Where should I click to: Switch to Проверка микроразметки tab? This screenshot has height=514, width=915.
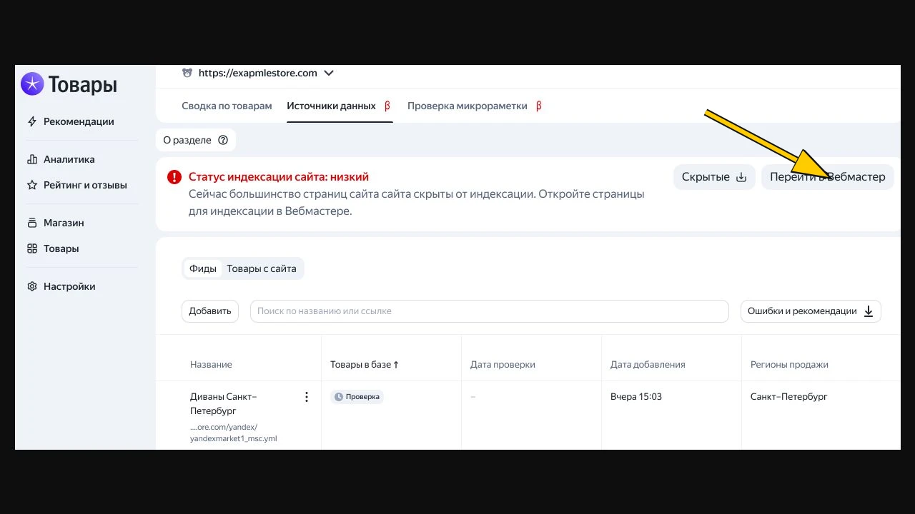coord(468,106)
